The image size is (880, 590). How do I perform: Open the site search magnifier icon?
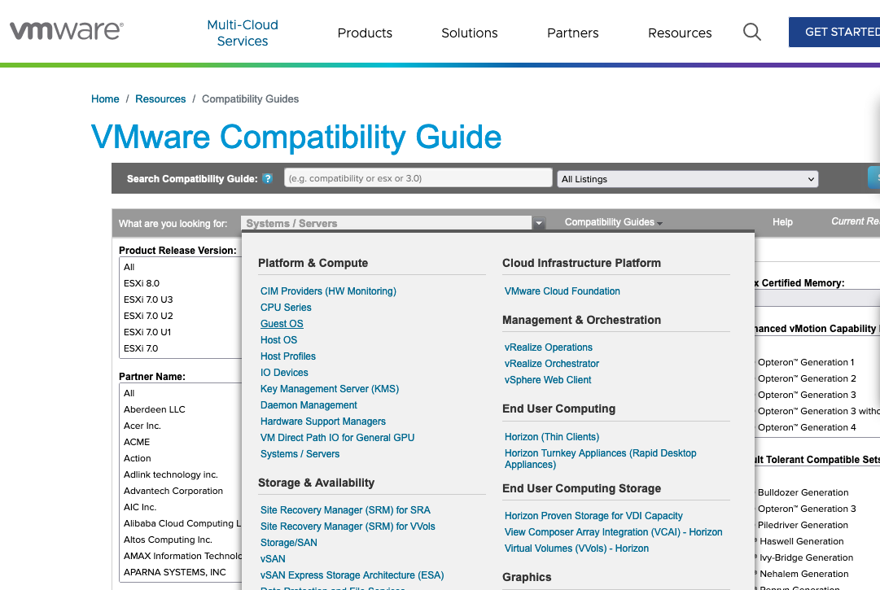pyautogui.click(x=752, y=32)
